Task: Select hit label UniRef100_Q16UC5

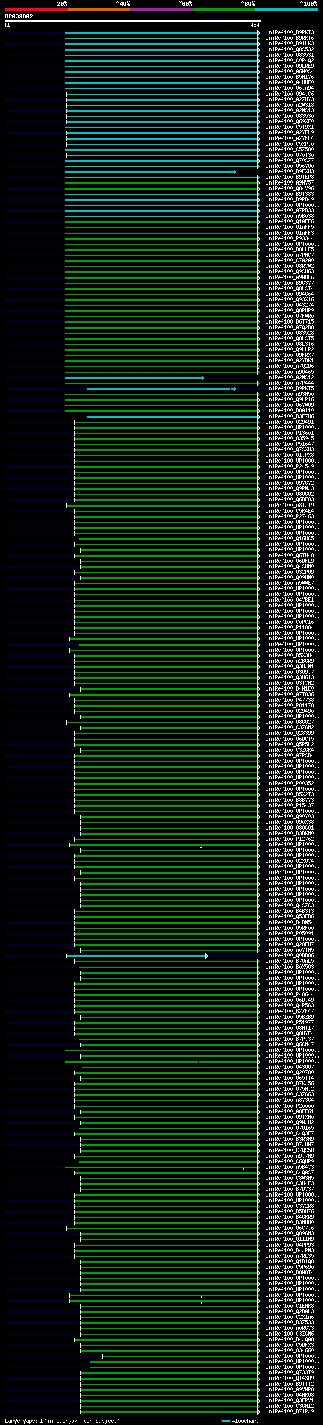Action: point(290,538)
